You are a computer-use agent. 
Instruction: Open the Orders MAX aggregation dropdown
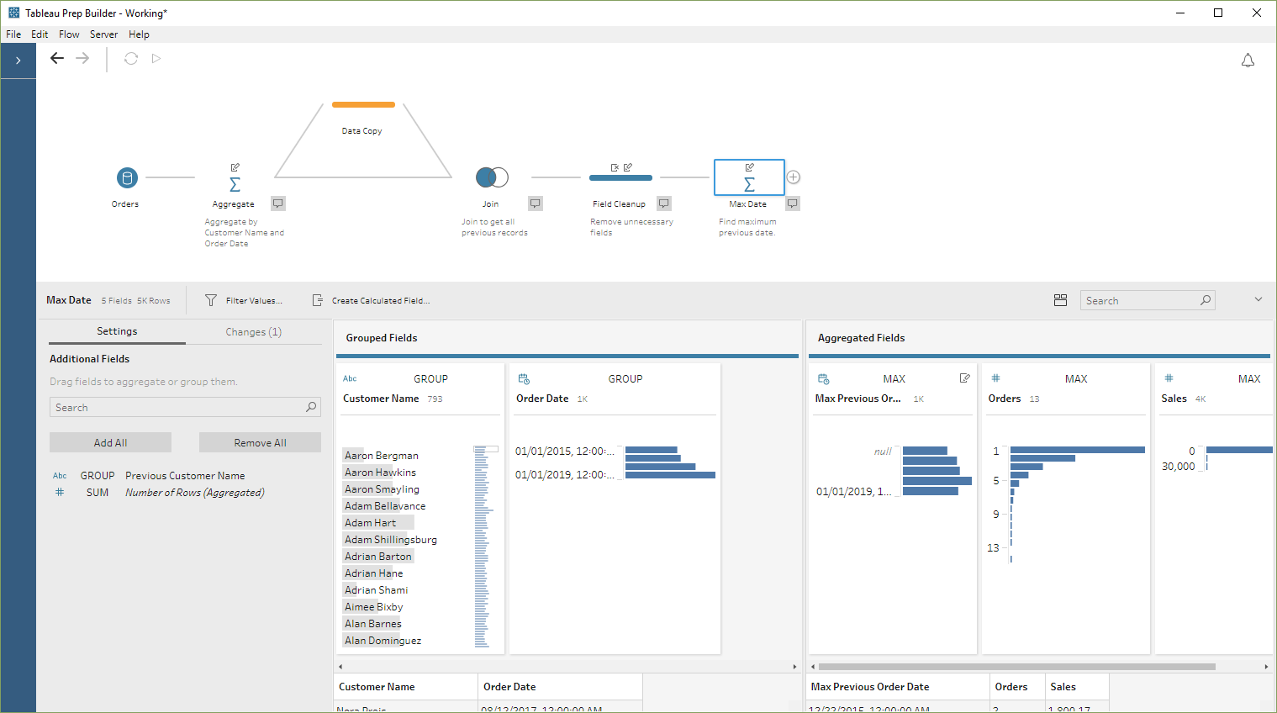(1076, 379)
